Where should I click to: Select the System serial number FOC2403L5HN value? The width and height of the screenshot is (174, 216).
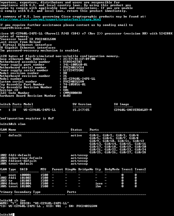click(x=74, y=81)
